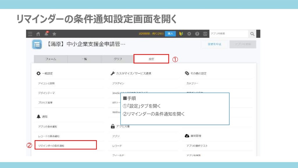Select the 設定 tab
The width and height of the screenshot is (298, 168).
pyautogui.click(x=151, y=59)
